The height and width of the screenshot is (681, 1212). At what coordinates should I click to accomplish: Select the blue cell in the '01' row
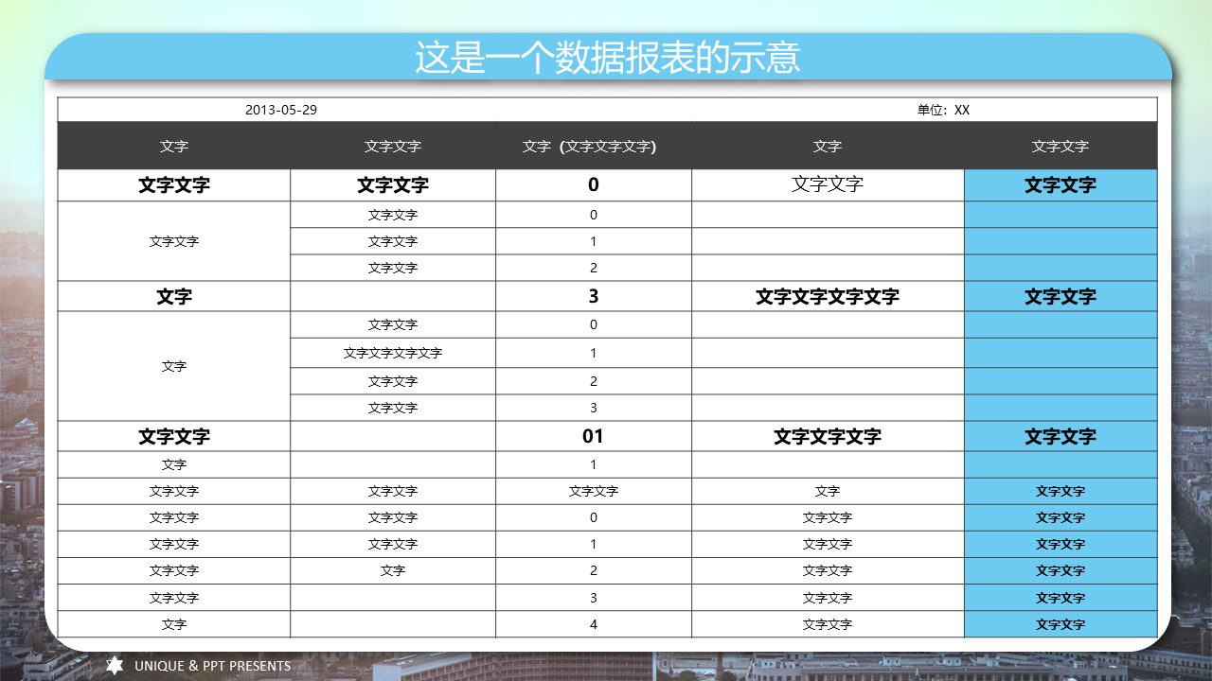click(1060, 437)
